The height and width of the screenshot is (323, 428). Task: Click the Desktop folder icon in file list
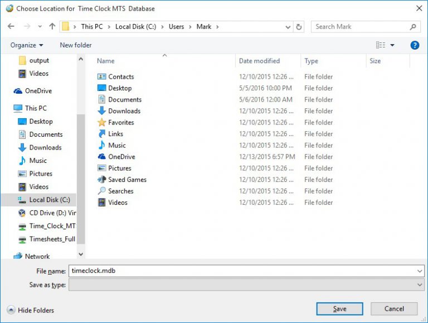[x=101, y=88]
